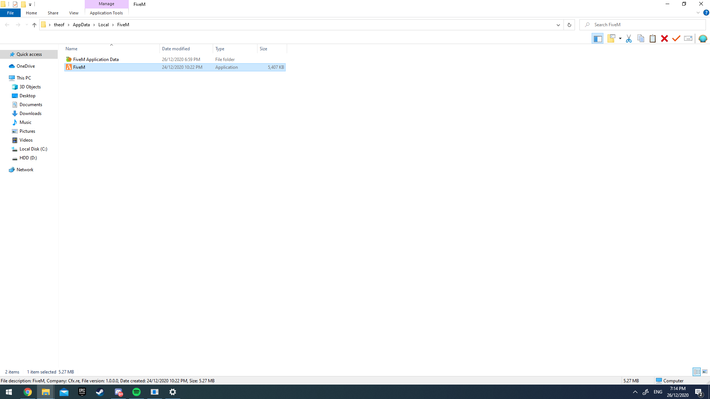Open the Quick Access Toolbar customize dropdown
The image size is (710, 399).
pyautogui.click(x=30, y=4)
